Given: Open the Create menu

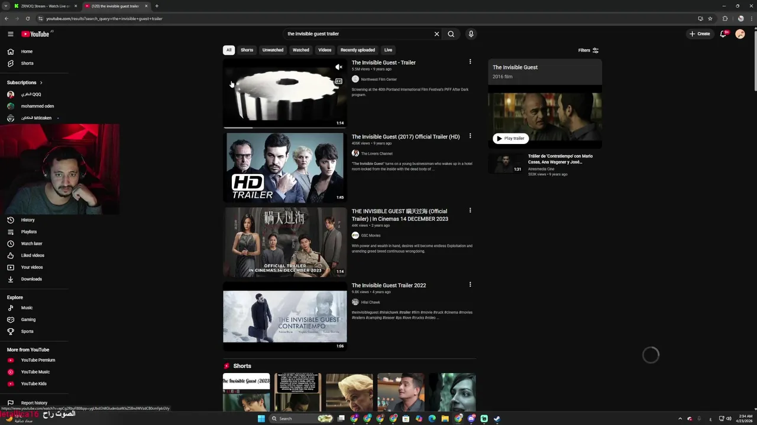Looking at the screenshot, I should point(700,34).
